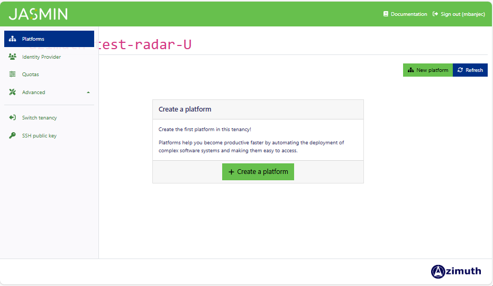Choose Switch tenancy in sidebar

39,118
